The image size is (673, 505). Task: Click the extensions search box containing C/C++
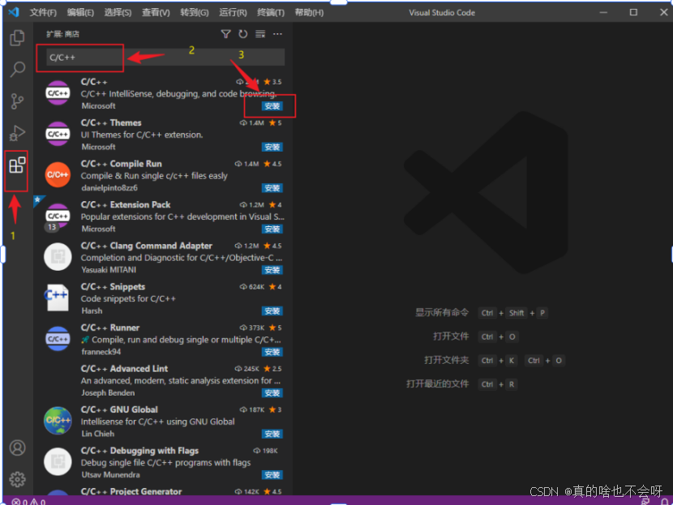point(165,57)
